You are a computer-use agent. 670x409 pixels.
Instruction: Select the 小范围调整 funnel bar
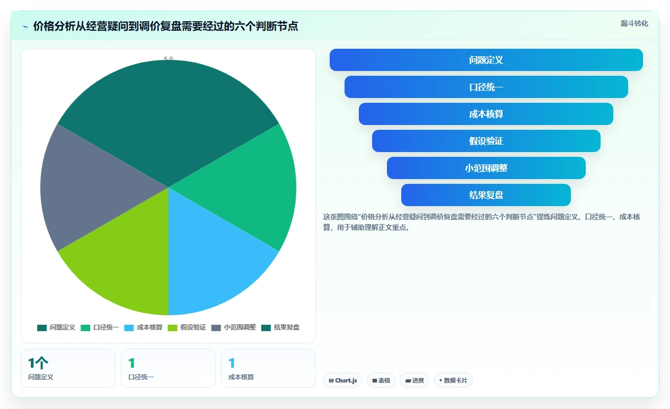(x=486, y=168)
